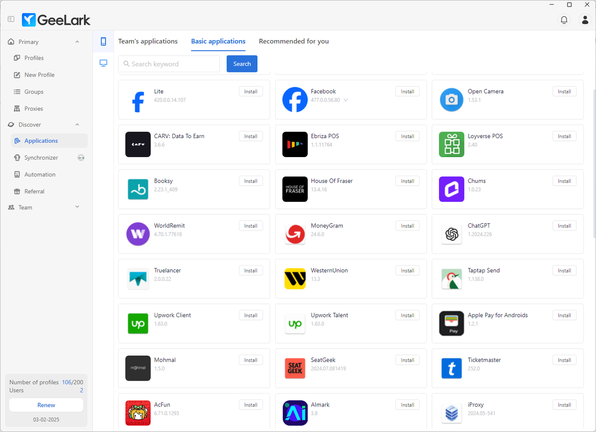Click the MoneyGram app icon

coord(295,234)
